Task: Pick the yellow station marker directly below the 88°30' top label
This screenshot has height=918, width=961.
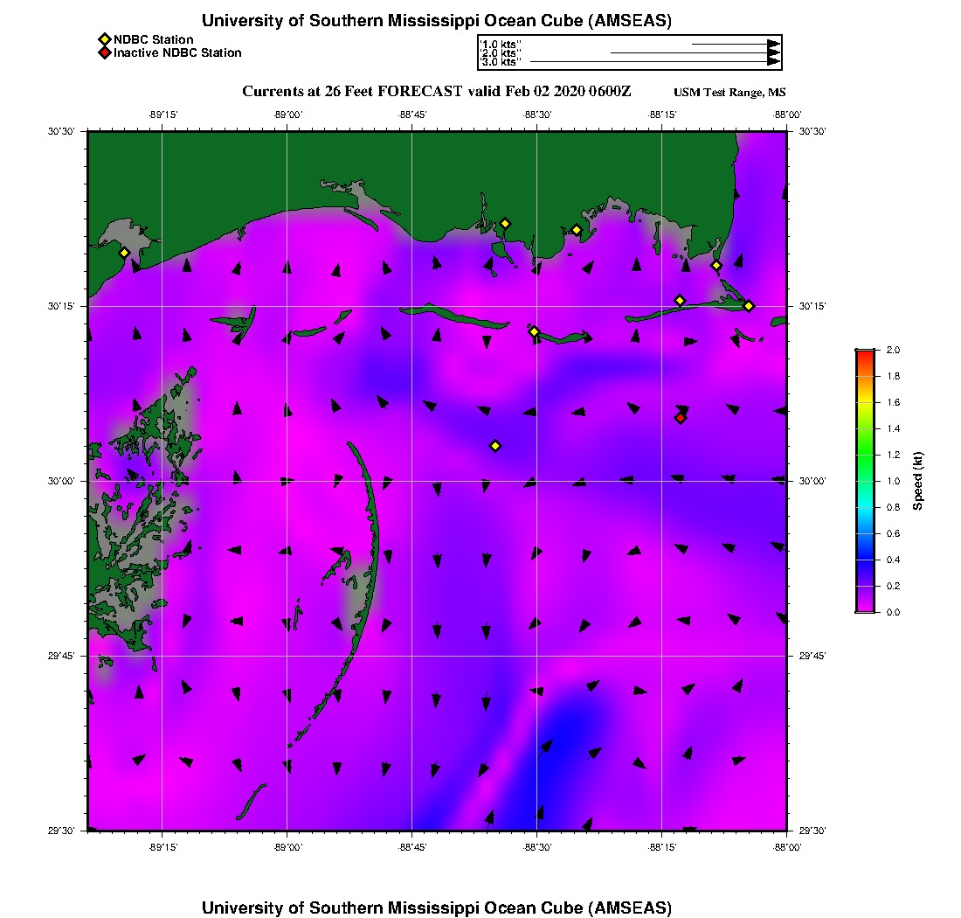Action: tap(535, 331)
